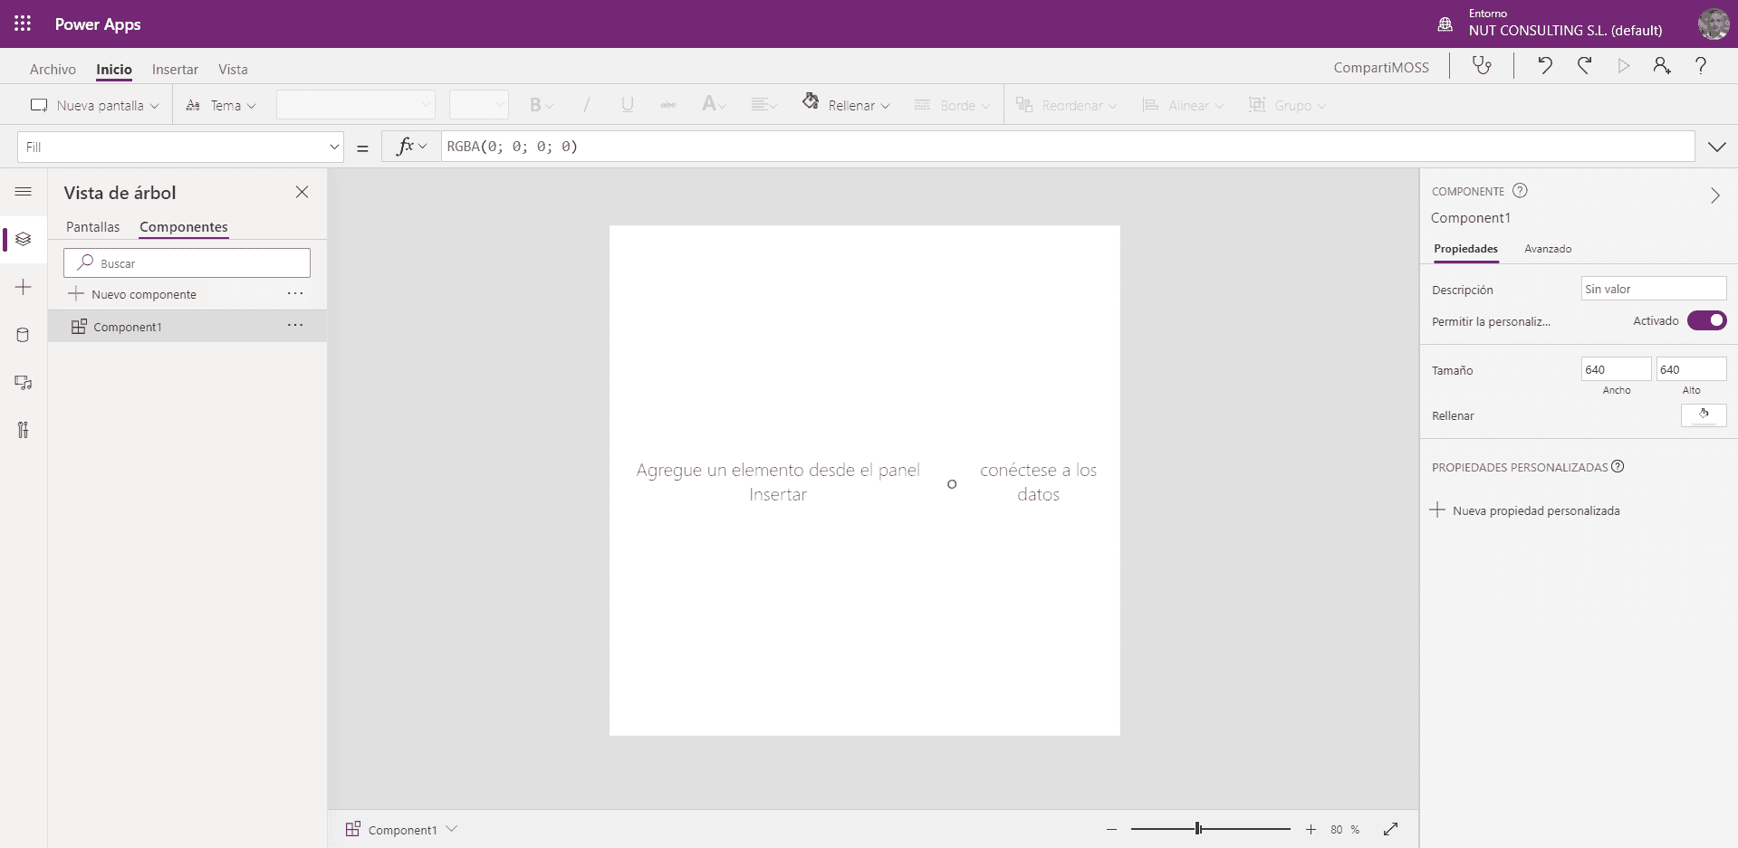Viewport: 1738px width, 848px height.
Task: Open Rellenar fill dropdown in toolbar
Action: tap(846, 105)
